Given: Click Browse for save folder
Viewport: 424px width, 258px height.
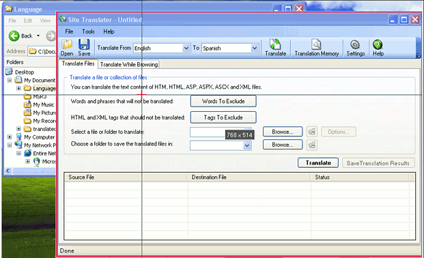Looking at the screenshot, I should point(283,145).
